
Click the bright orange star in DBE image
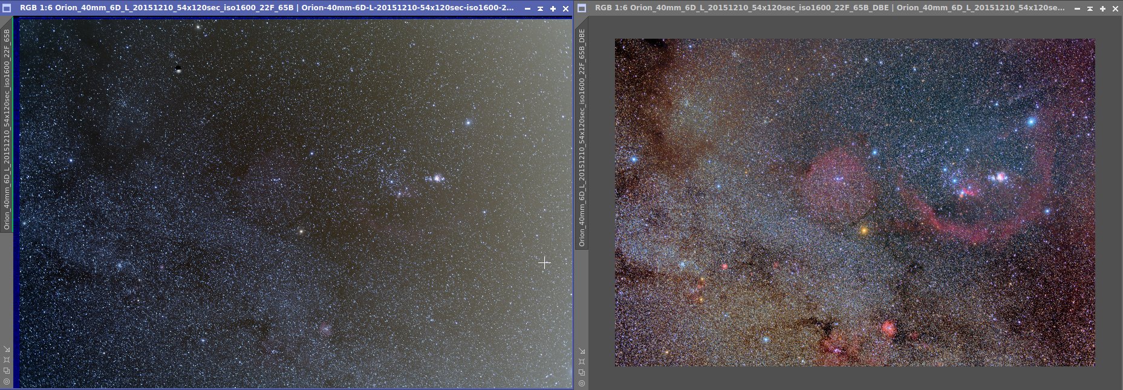click(x=864, y=230)
